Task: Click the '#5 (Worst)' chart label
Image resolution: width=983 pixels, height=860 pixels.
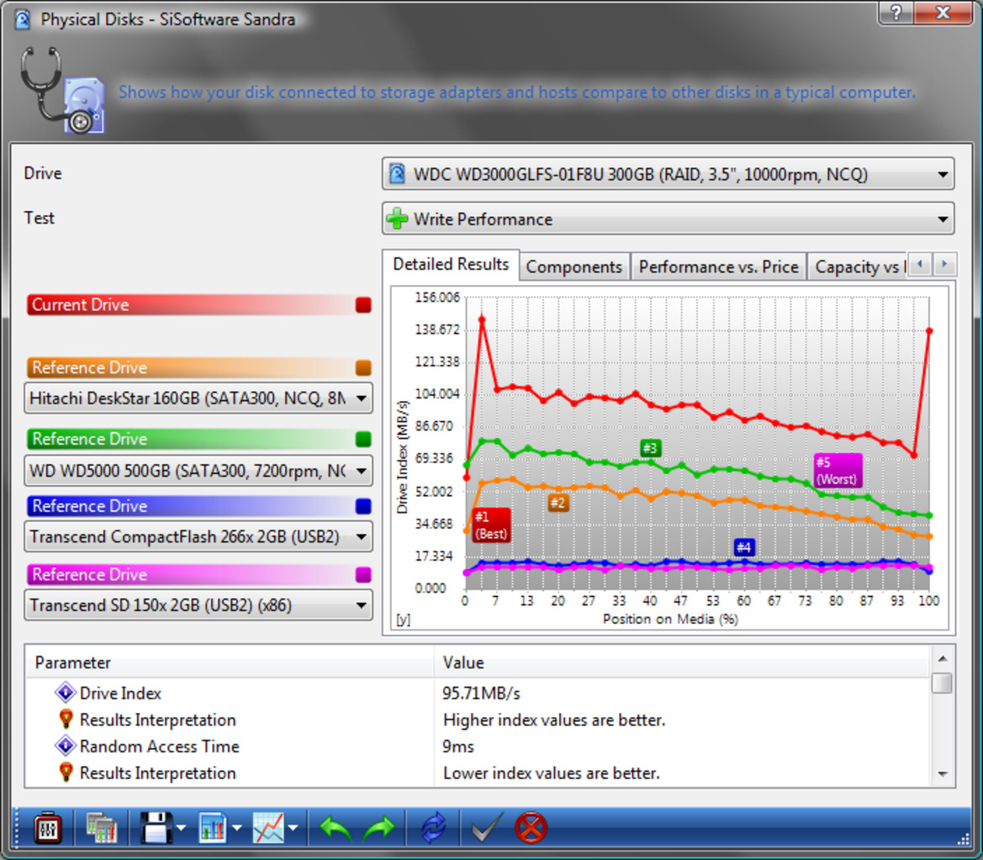Action: [x=837, y=471]
